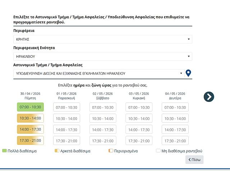
Task: Open the Αστυνομικό Τμήμα police department dropdown
Action: [x=99, y=73]
